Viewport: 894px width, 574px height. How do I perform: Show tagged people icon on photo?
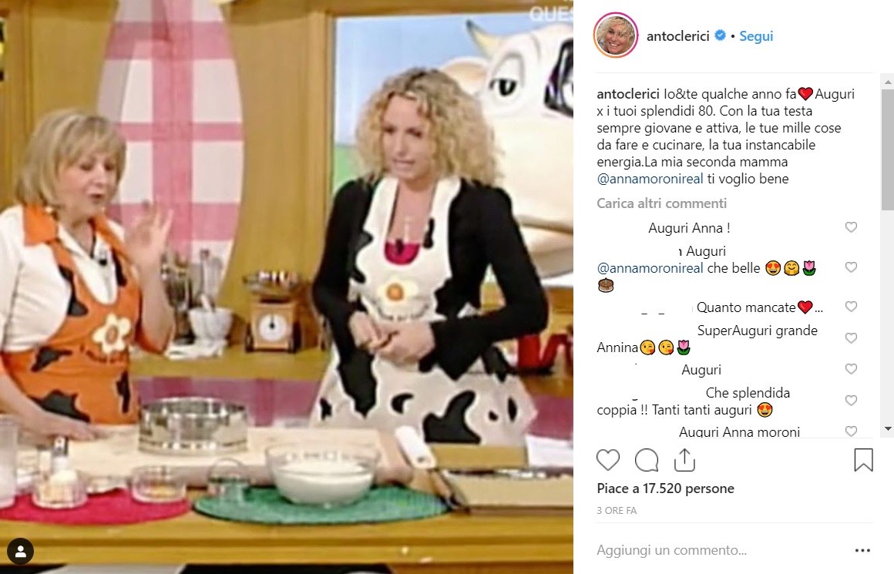point(21,551)
